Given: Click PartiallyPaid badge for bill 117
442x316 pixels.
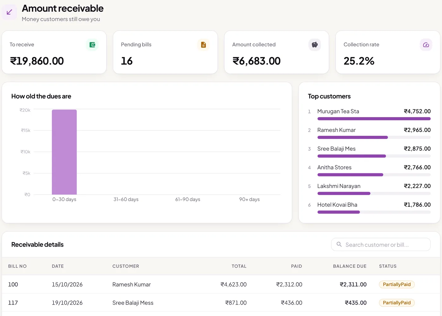Looking at the screenshot, I should (397, 303).
